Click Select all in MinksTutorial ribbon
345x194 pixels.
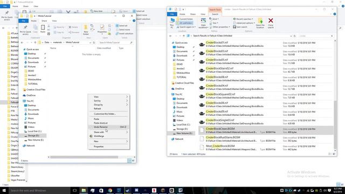pyautogui.click(x=121, y=26)
